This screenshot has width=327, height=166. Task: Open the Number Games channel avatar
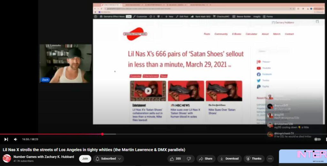(x=7, y=158)
